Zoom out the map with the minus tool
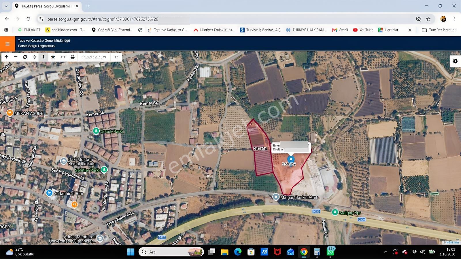461x259 pixels. tap(16, 57)
